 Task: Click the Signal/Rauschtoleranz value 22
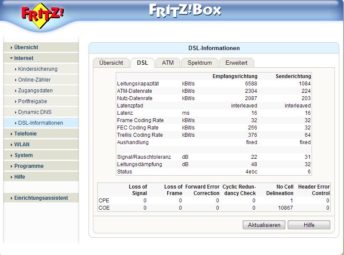pyautogui.click(x=254, y=157)
